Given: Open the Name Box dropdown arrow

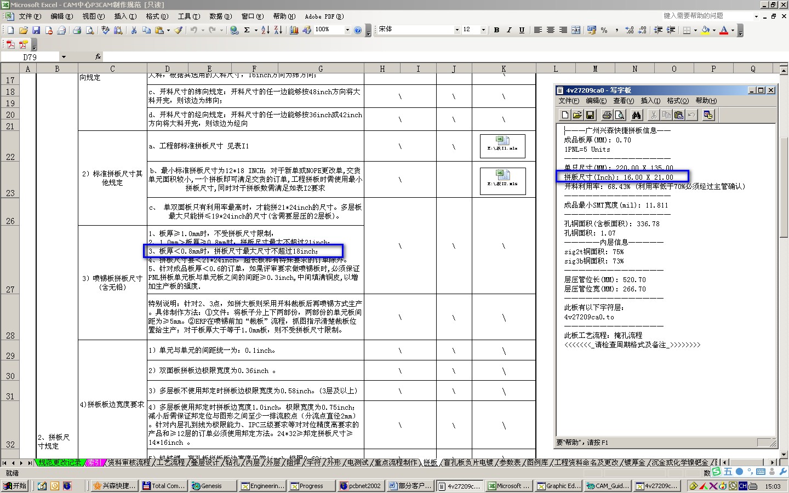Looking at the screenshot, I should [64, 57].
